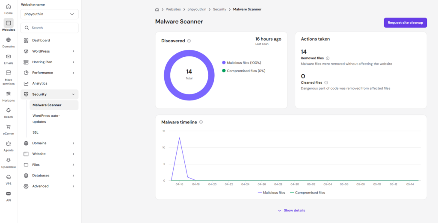The width and height of the screenshot is (438, 223).
Task: Click the 04-16 date label on the timeline
Action: tap(179, 185)
